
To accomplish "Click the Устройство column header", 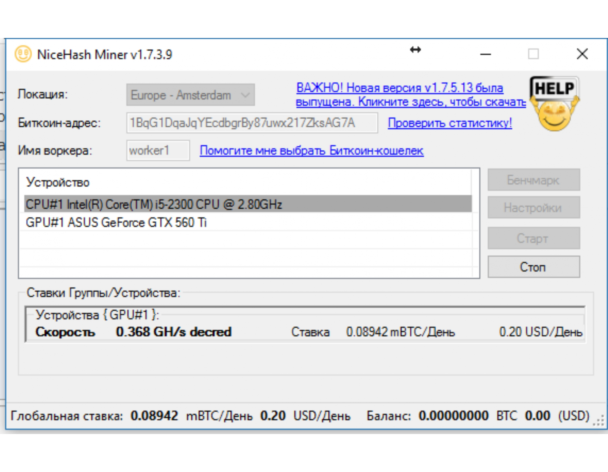I will [58, 182].
